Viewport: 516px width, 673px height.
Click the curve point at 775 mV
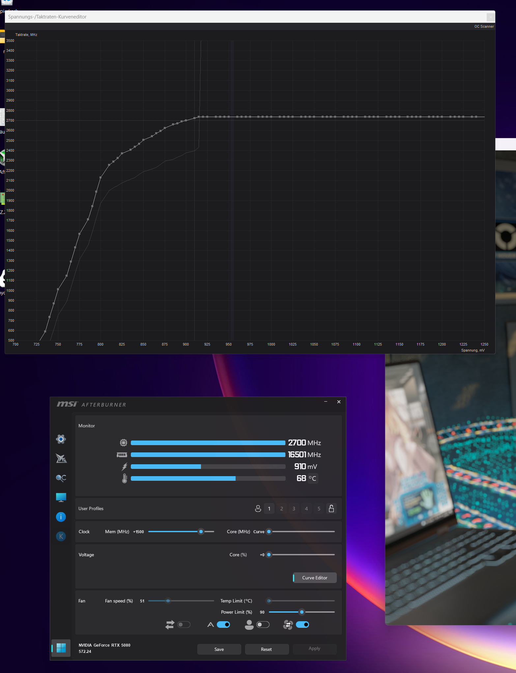pyautogui.click(x=79, y=234)
